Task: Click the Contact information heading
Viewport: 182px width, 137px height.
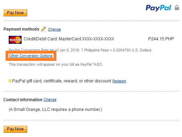Action: pyautogui.click(x=23, y=100)
